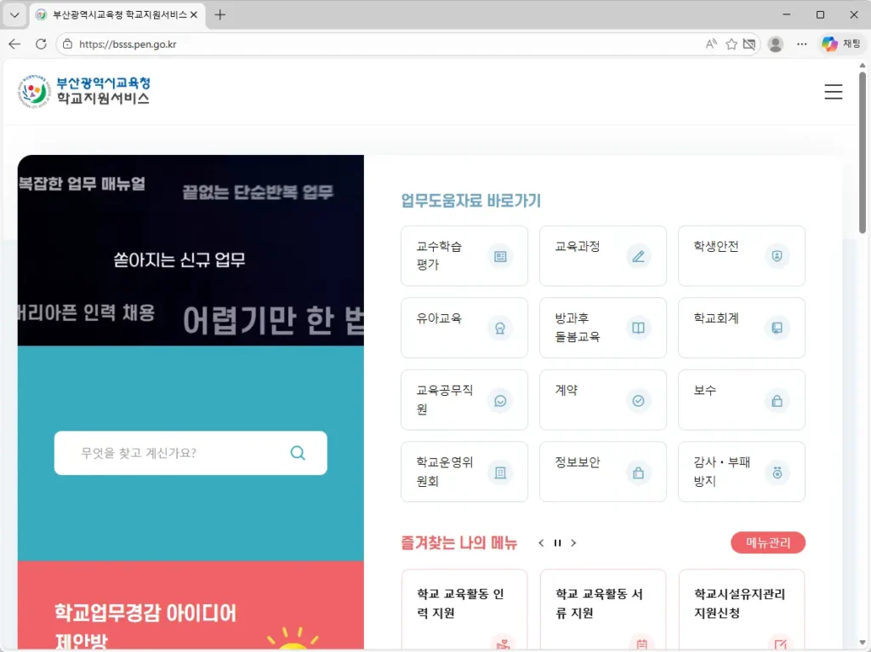Screen dimensions: 871x652
Task: Click the 학교회계 ledger icon
Action: (777, 328)
